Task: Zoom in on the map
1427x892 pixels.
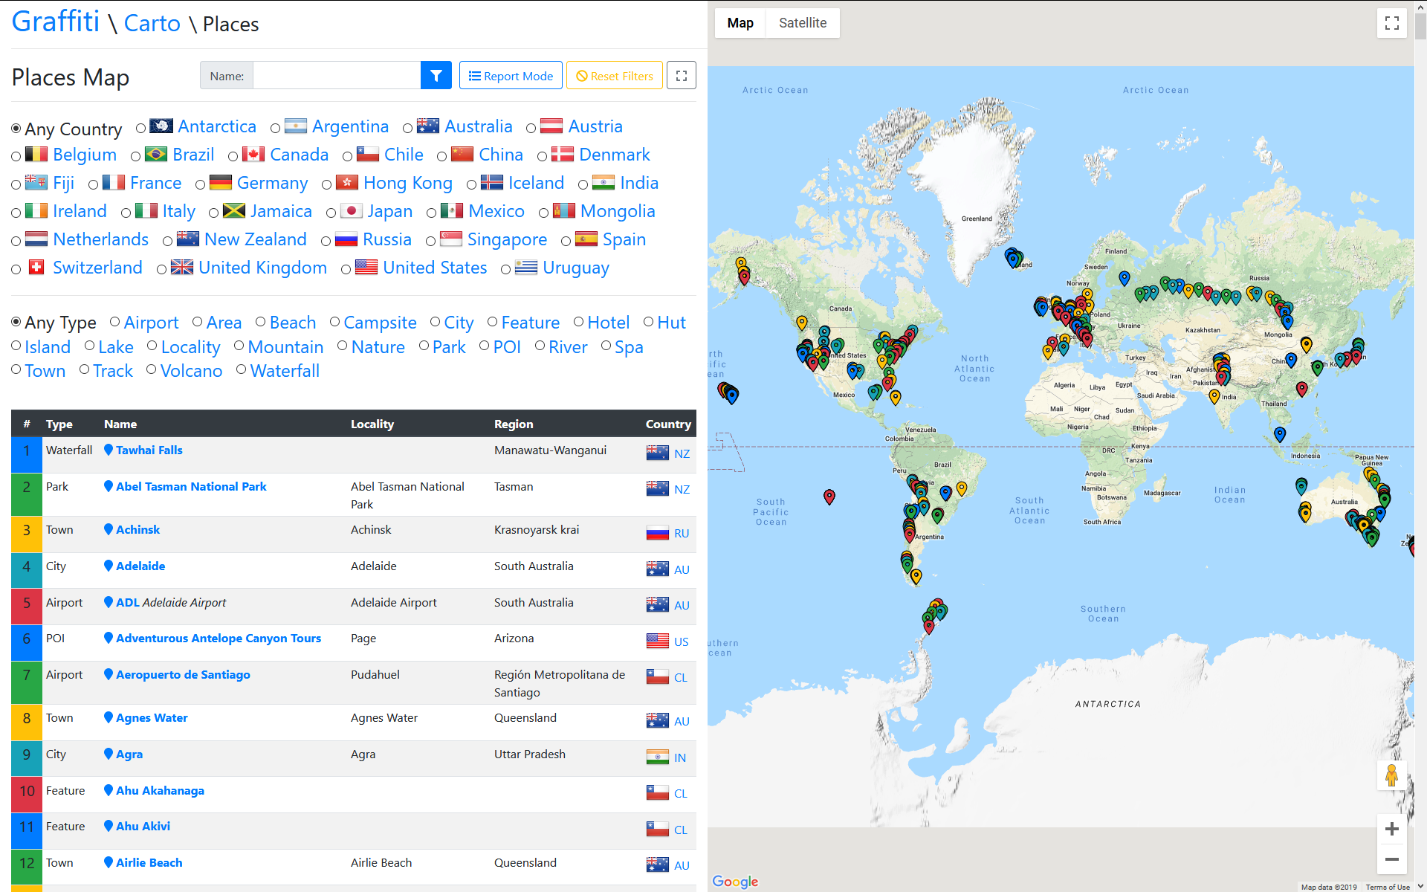Action: point(1391,829)
